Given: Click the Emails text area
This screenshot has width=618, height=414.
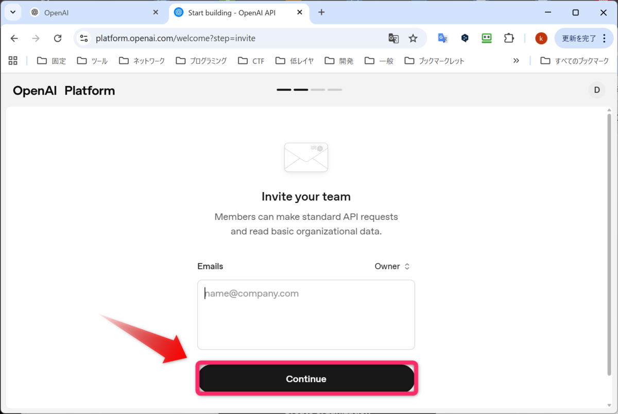Looking at the screenshot, I should point(306,315).
